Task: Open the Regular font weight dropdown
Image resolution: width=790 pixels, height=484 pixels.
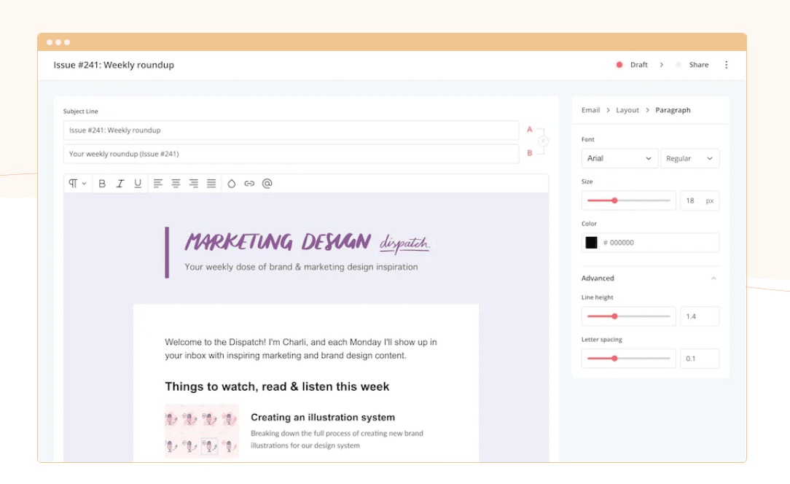Action: 689,158
